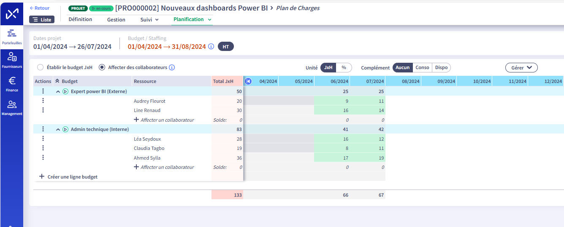
Task: Click the Ressource column header
Action: (x=172, y=81)
